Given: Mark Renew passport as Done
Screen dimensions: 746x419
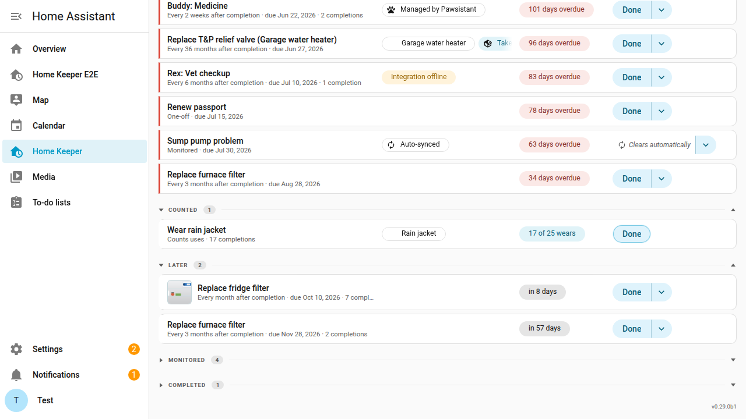Looking at the screenshot, I should [x=632, y=111].
